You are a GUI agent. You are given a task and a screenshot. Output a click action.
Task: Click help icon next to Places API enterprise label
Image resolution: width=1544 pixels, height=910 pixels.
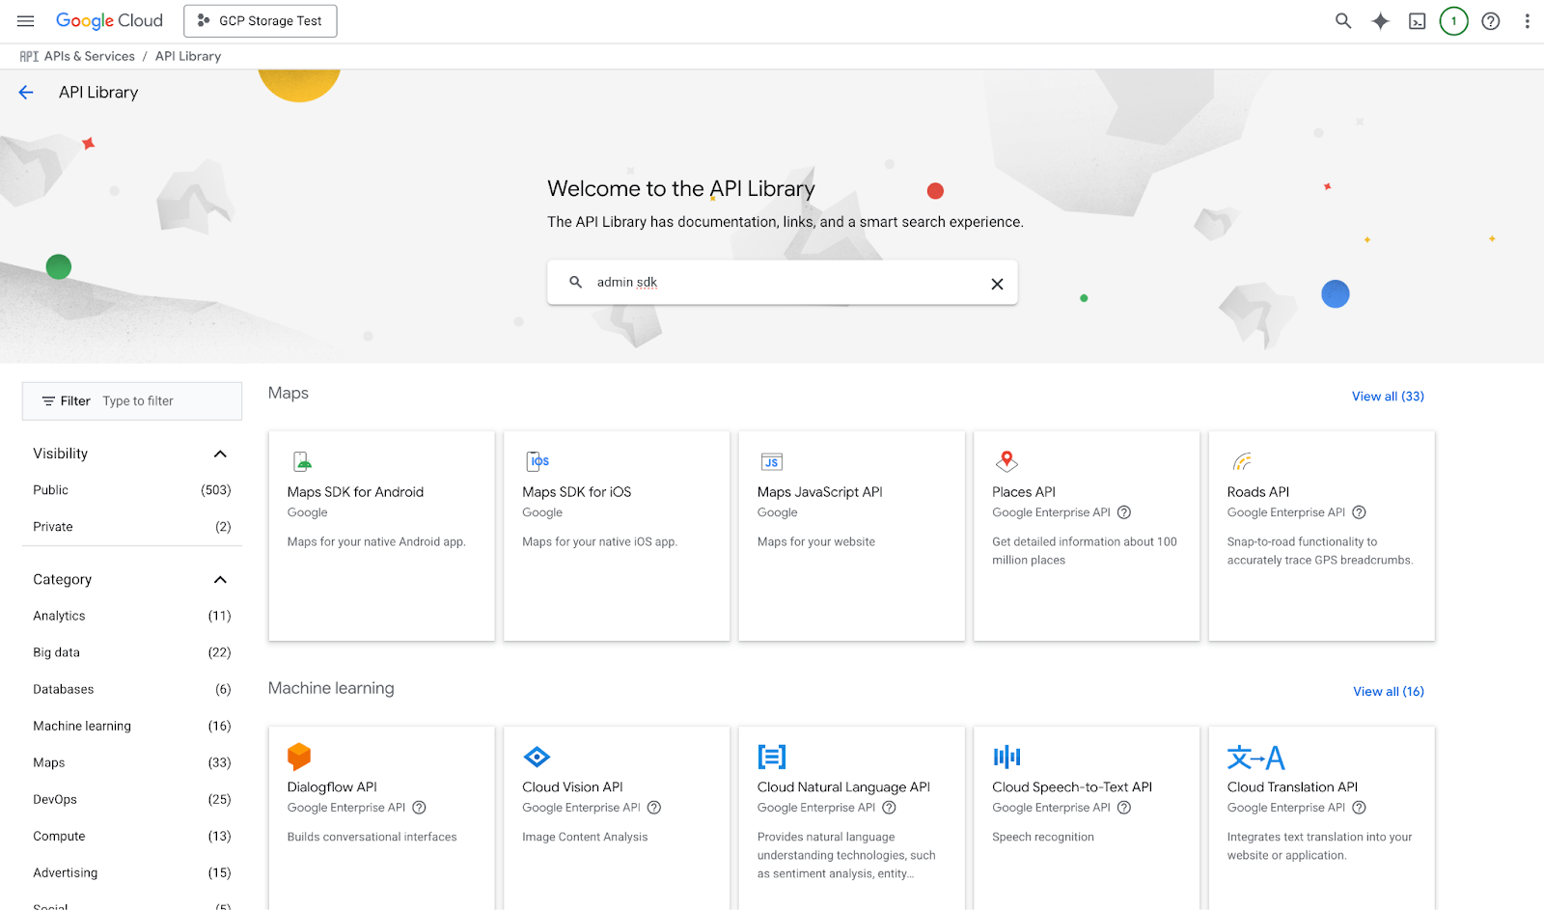point(1123,512)
